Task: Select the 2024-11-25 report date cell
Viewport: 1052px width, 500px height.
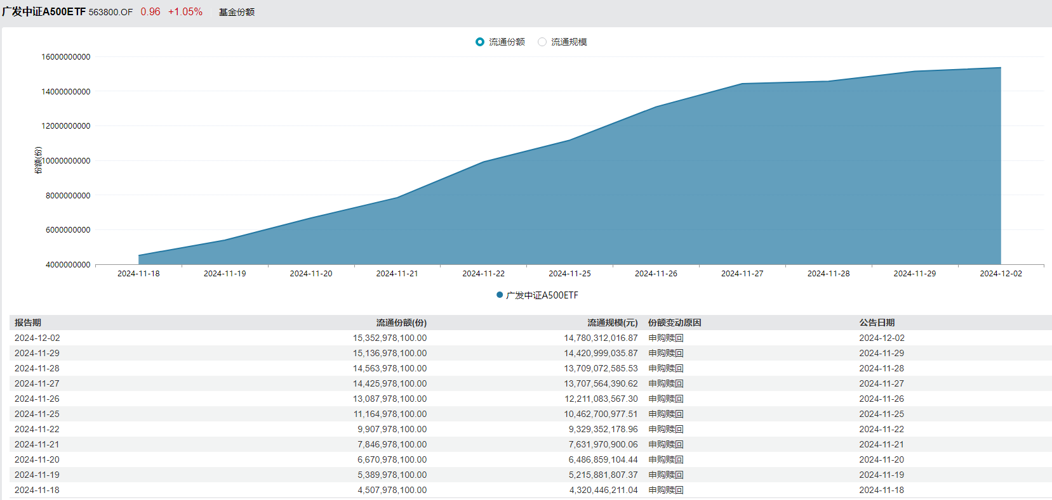Action: point(37,414)
